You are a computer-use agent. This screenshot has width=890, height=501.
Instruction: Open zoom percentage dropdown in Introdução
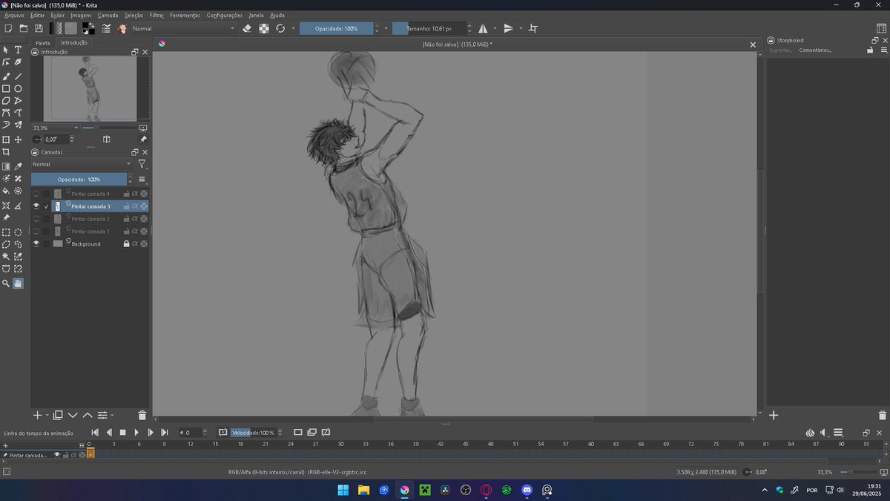click(x=56, y=128)
